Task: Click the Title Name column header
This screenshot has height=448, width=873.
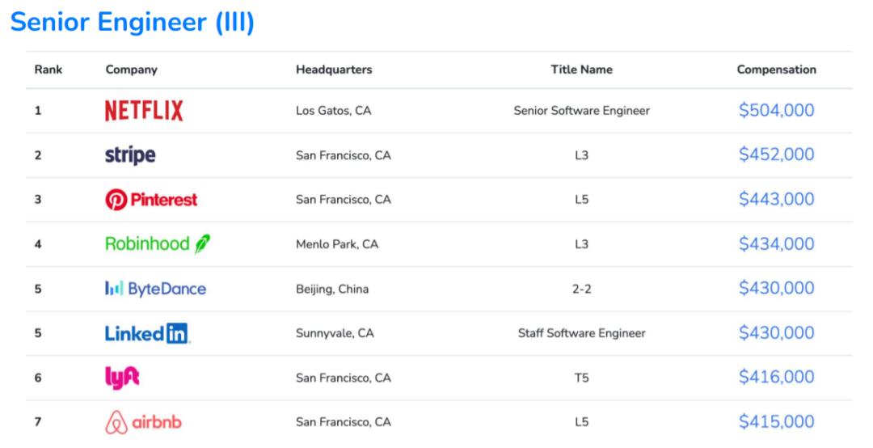Action: click(581, 70)
